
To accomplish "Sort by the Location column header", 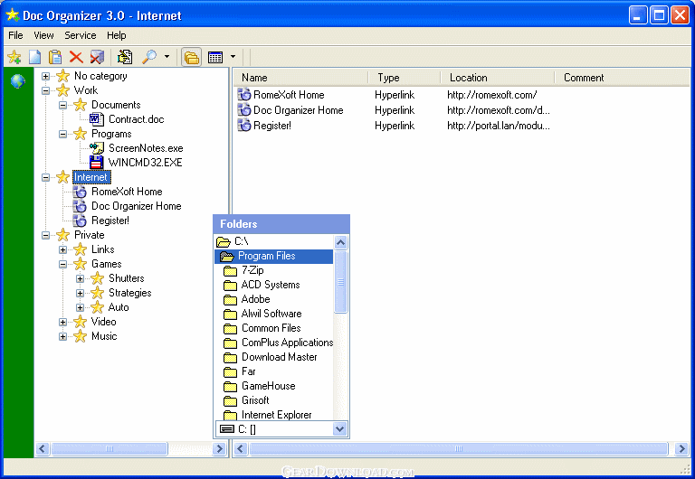I will [x=498, y=78].
